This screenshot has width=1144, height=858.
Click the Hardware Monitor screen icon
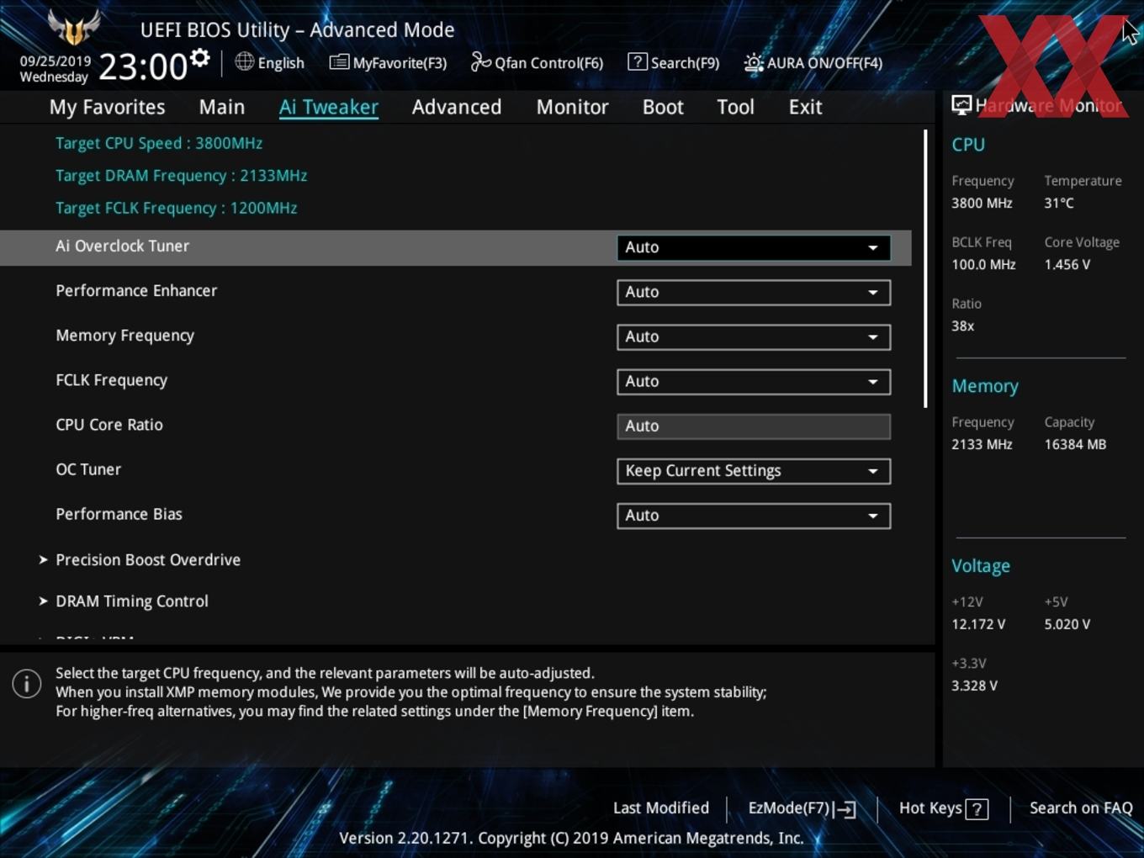961,105
